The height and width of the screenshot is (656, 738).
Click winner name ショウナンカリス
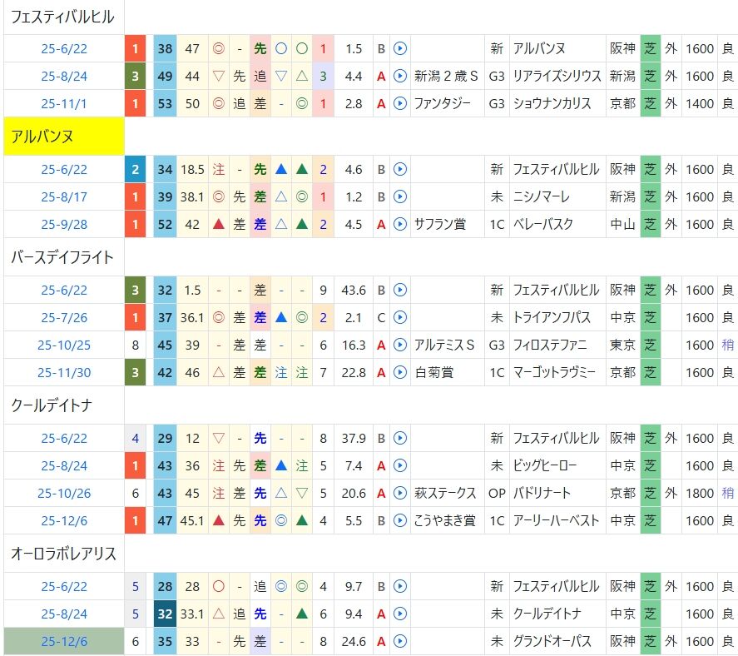pos(552,103)
